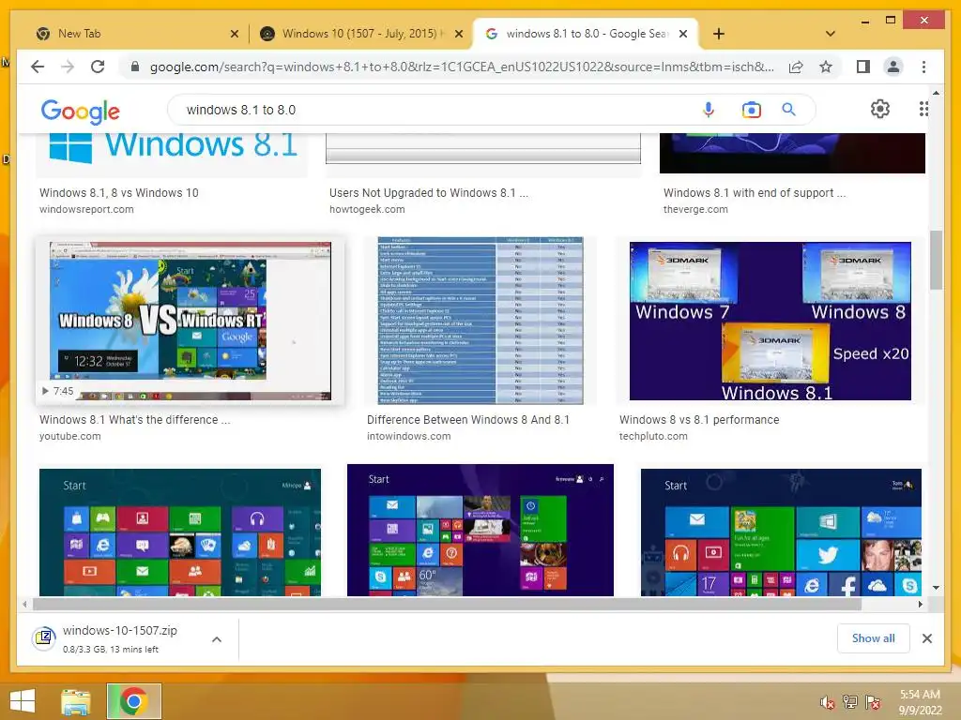Open the Chrome side panel
This screenshot has height=720, width=961.
[863, 67]
